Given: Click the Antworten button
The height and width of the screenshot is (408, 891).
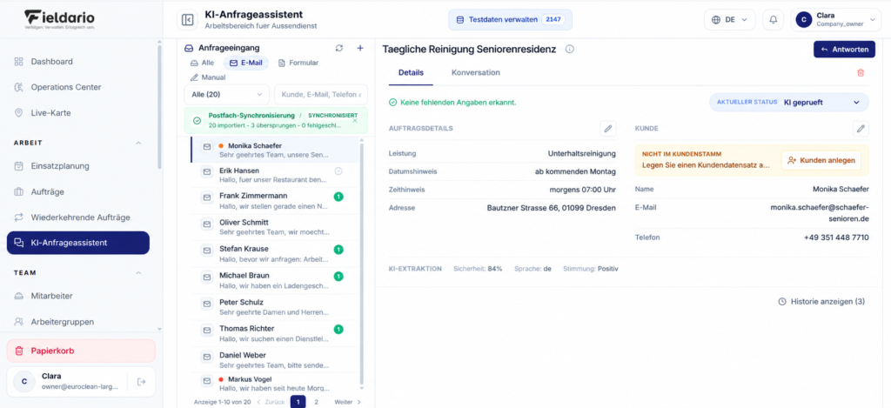Looking at the screenshot, I should (x=844, y=50).
